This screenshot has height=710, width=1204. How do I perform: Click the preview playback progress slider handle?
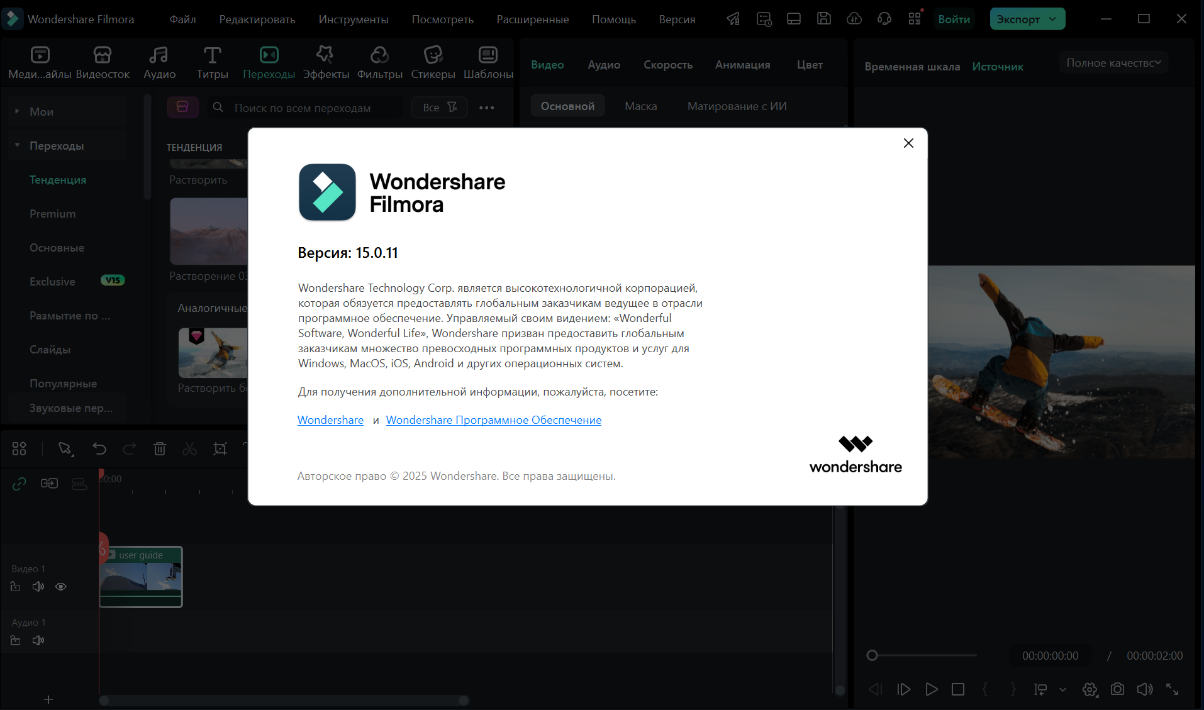872,655
